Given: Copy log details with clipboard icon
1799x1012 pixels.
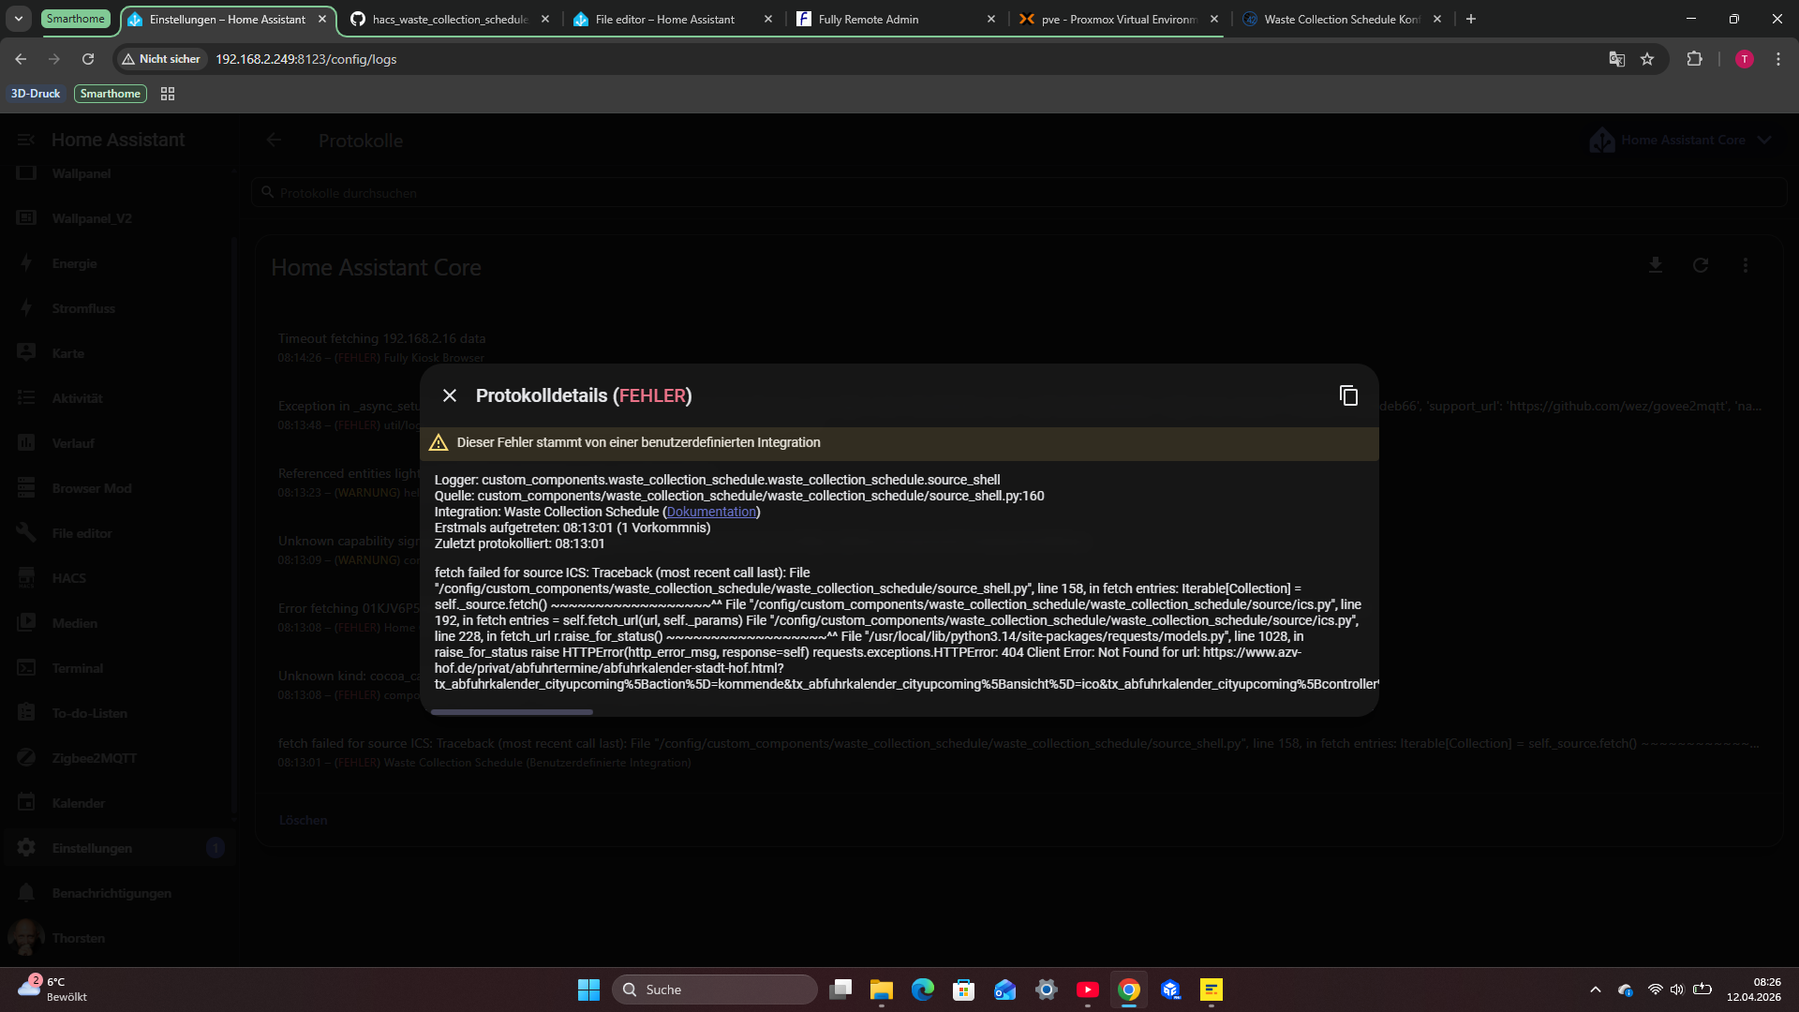Looking at the screenshot, I should click(1348, 395).
